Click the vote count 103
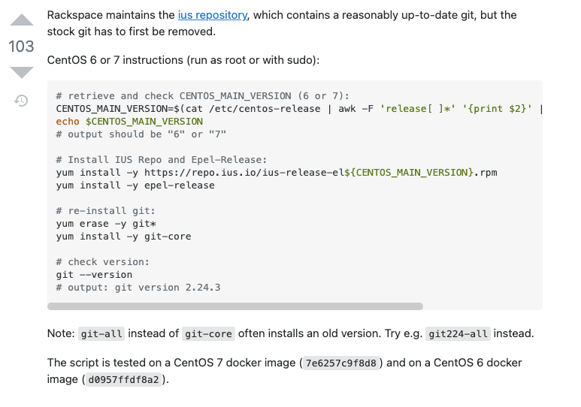This screenshot has height=407, width=581. [21, 47]
